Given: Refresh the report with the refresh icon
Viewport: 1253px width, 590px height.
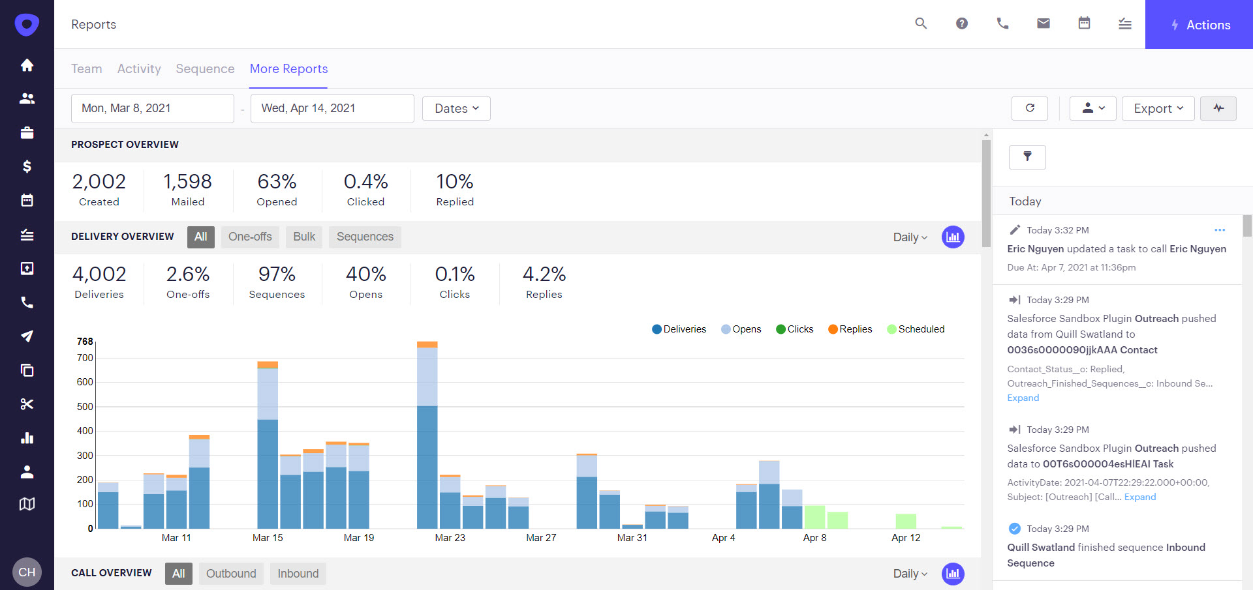Looking at the screenshot, I should (1029, 108).
